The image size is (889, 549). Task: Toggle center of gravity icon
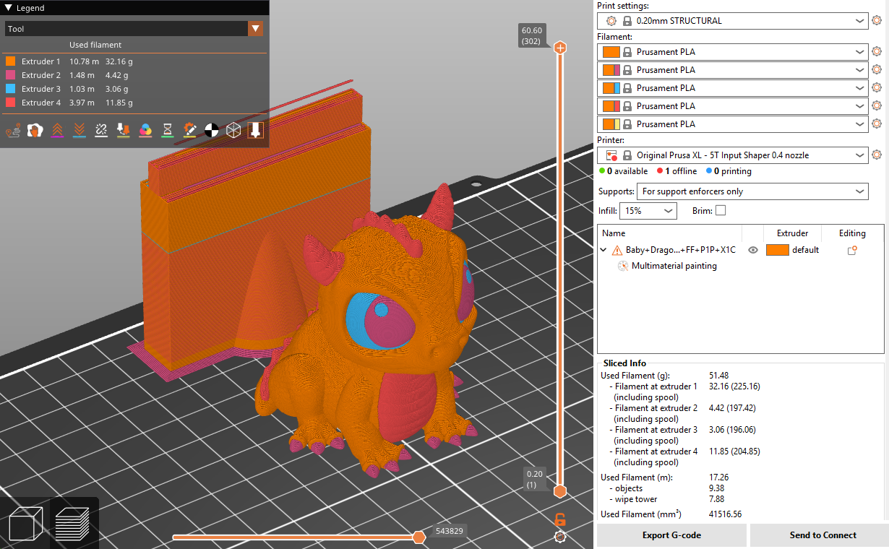click(211, 131)
